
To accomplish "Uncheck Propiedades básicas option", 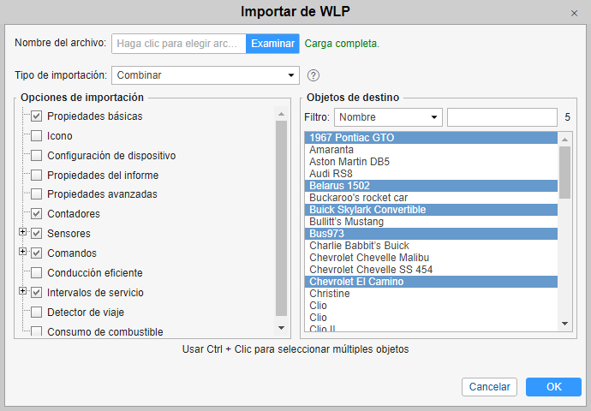I will pos(36,116).
